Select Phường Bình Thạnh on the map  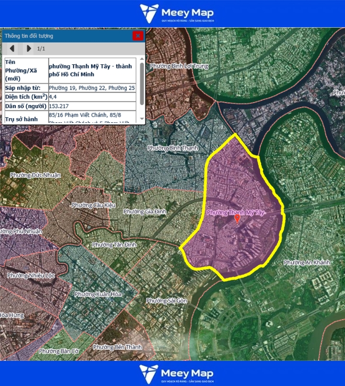(172, 148)
